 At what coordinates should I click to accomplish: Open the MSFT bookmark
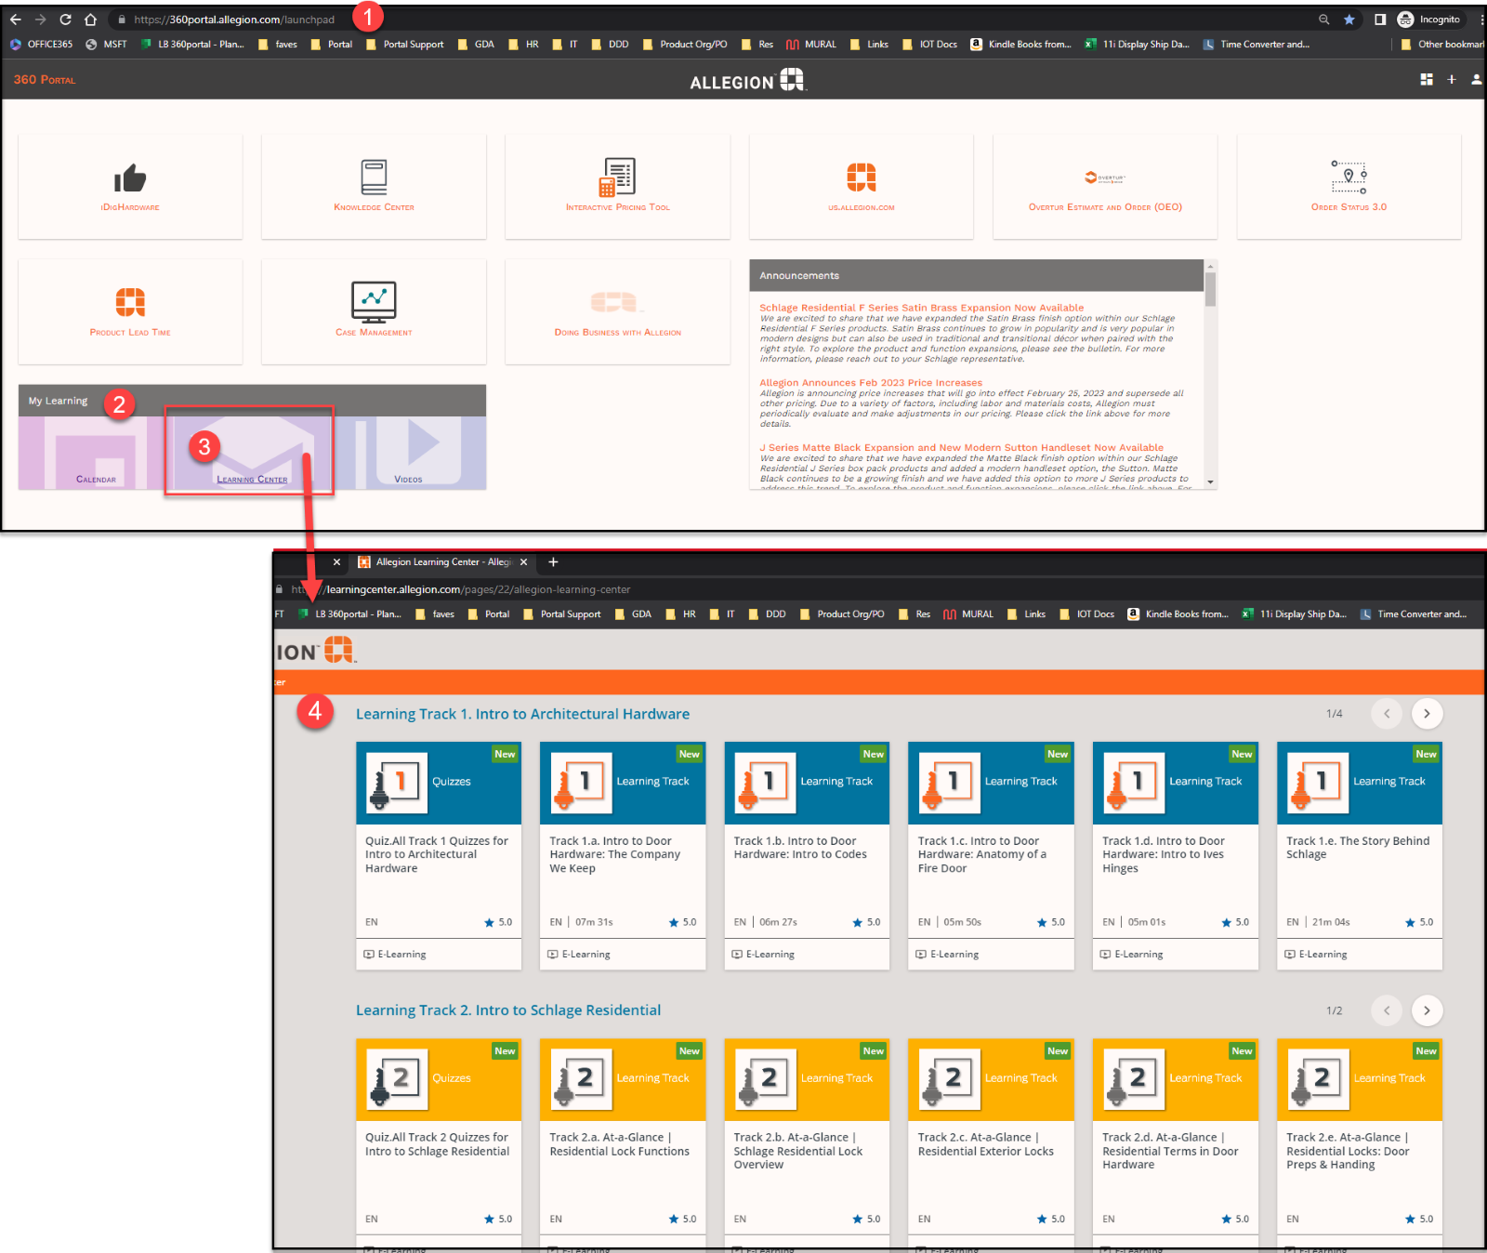pyautogui.click(x=106, y=45)
